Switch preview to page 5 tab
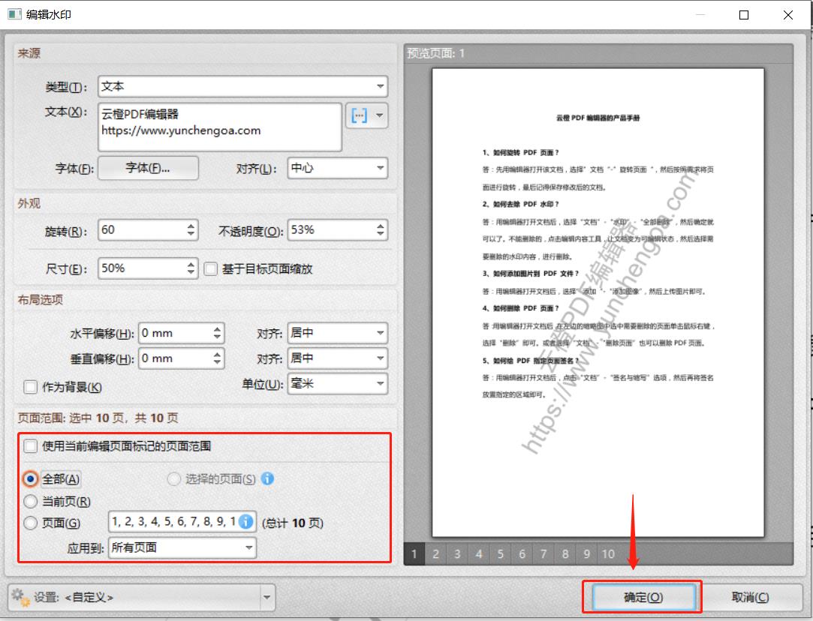813x621 pixels. [x=501, y=554]
